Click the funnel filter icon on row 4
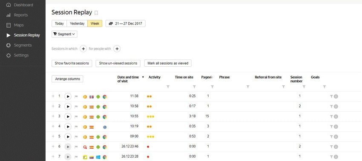This screenshot has height=161, width=362. [331, 127]
